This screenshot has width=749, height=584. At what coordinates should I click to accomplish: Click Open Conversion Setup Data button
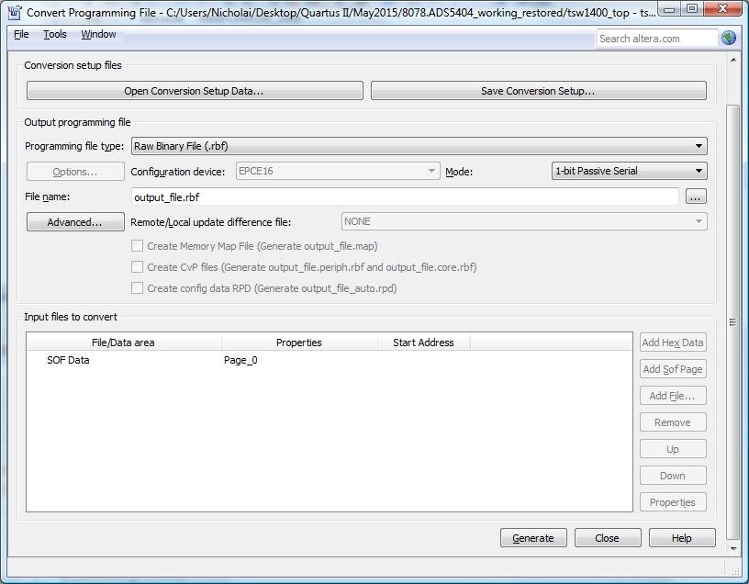pyautogui.click(x=195, y=91)
